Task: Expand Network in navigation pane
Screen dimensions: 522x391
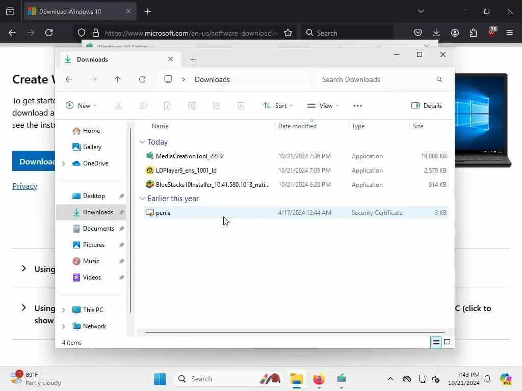Action: (x=64, y=326)
